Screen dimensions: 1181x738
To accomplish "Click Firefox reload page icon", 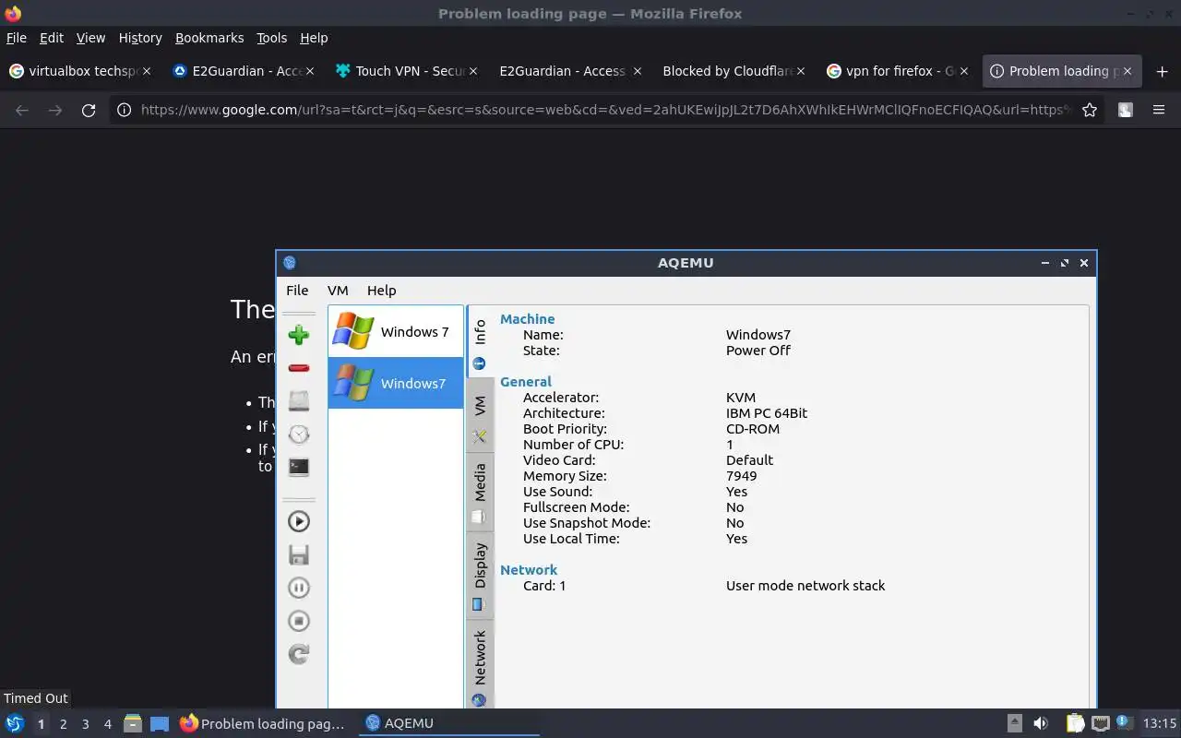I will click(89, 110).
